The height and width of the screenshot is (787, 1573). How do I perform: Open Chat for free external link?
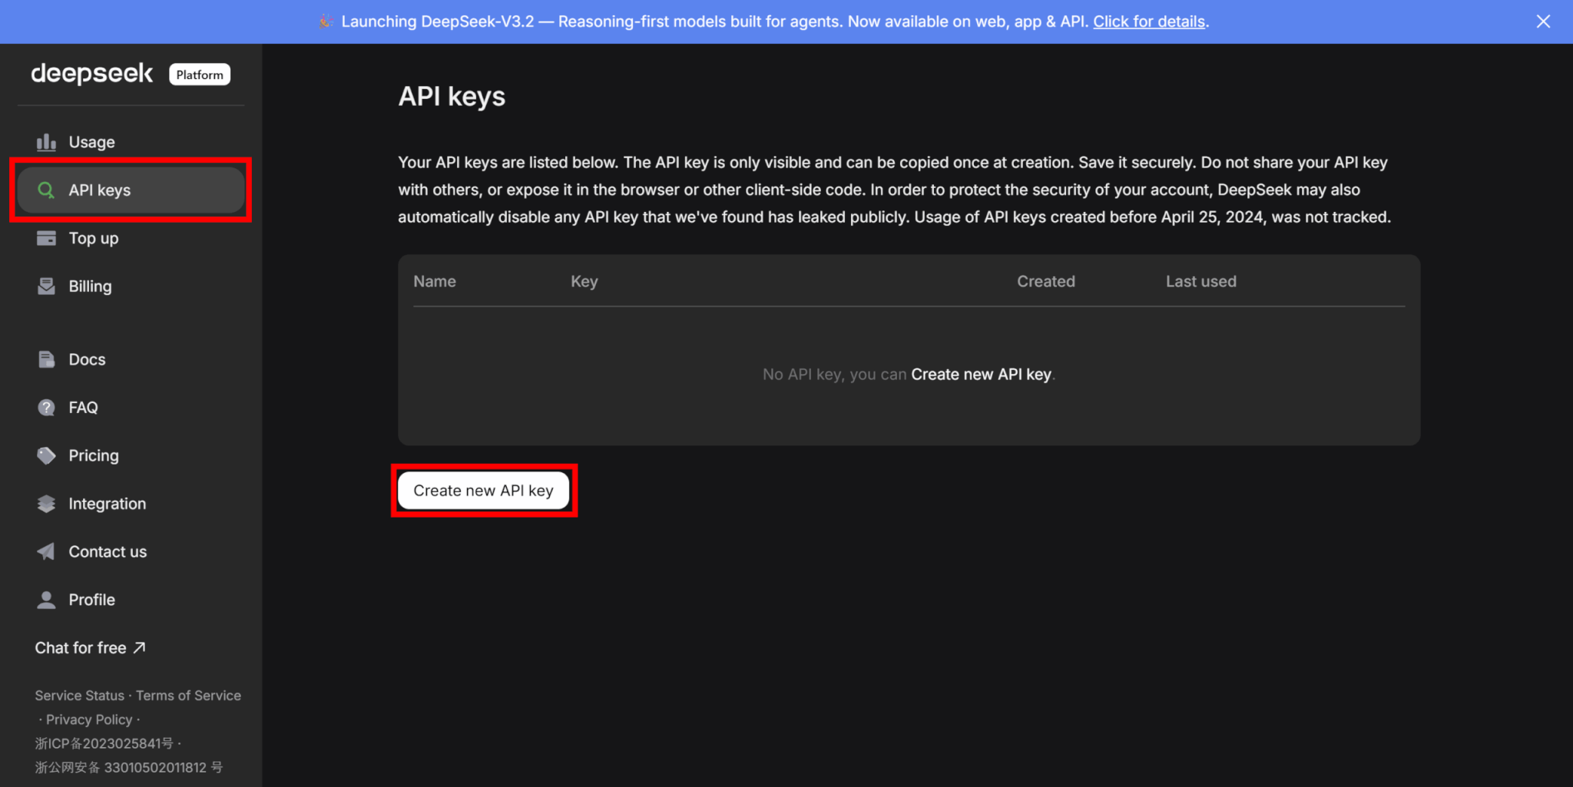click(90, 648)
